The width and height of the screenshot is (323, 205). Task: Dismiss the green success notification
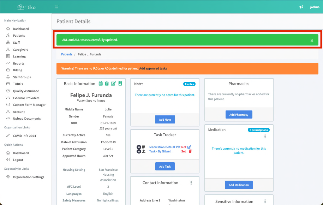312,41
